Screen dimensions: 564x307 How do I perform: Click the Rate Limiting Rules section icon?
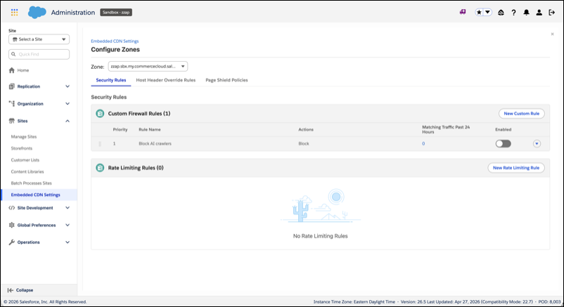click(x=100, y=168)
